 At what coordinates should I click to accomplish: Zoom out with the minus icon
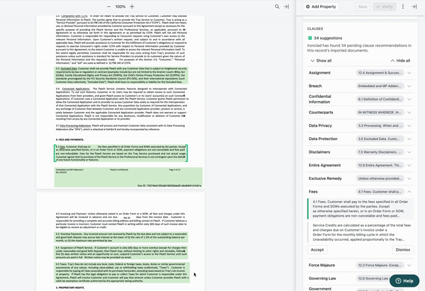tap(108, 6)
